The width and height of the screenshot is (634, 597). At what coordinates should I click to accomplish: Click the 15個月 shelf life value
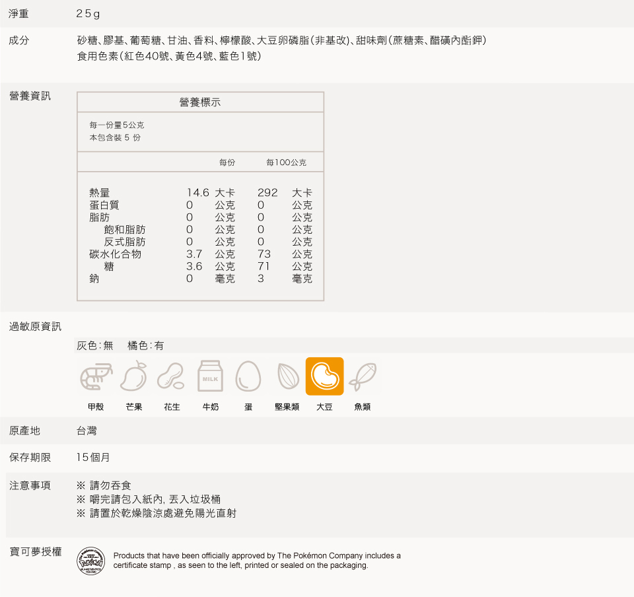click(93, 458)
